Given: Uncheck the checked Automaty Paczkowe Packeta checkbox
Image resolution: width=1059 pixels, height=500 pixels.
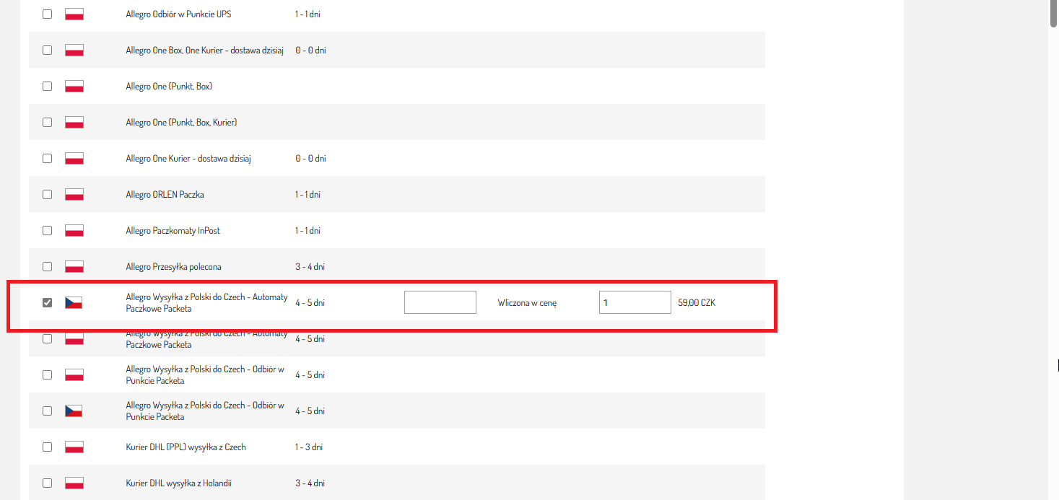Looking at the screenshot, I should [47, 302].
